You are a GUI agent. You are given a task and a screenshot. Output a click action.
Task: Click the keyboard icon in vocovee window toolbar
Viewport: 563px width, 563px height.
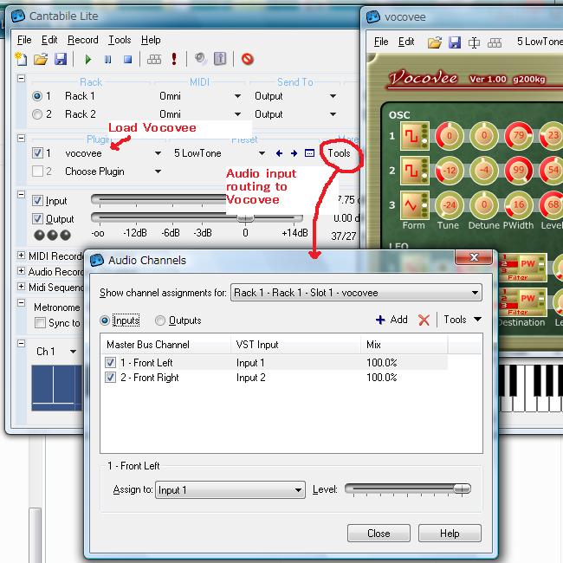pyautogui.click(x=495, y=43)
